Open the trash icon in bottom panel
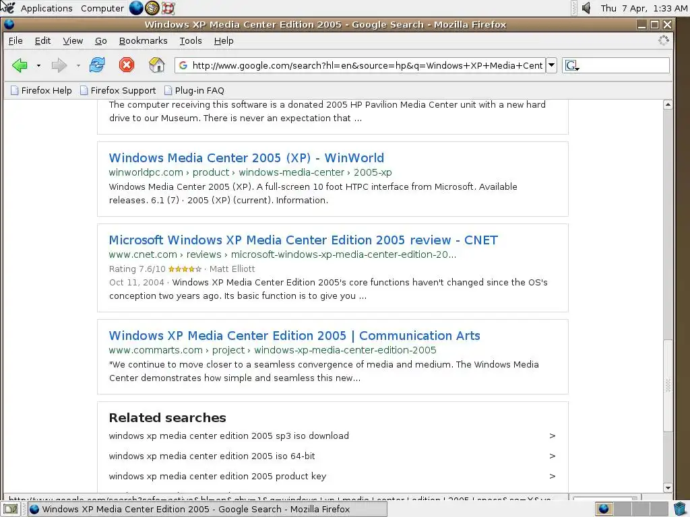This screenshot has width=690, height=517. 681,509
